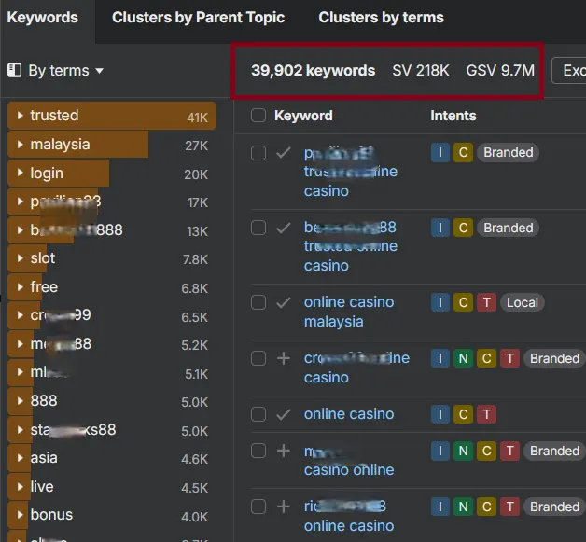Click the C intent badge for online casino malaysia
This screenshot has width=586, height=542.
click(x=463, y=302)
